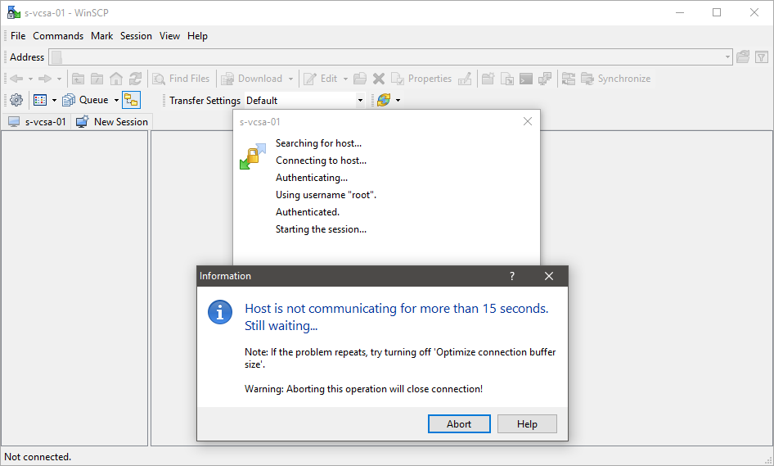Expand the Edit dropdown arrow
774x466 pixels.
click(x=345, y=79)
